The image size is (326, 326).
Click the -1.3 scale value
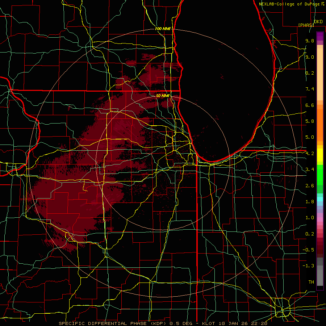[x=308, y=266]
